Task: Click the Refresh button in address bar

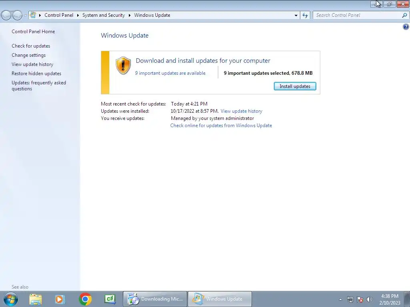Action: [x=305, y=15]
